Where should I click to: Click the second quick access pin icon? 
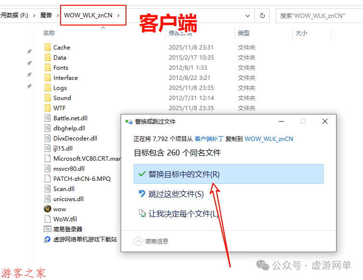pos(29,63)
